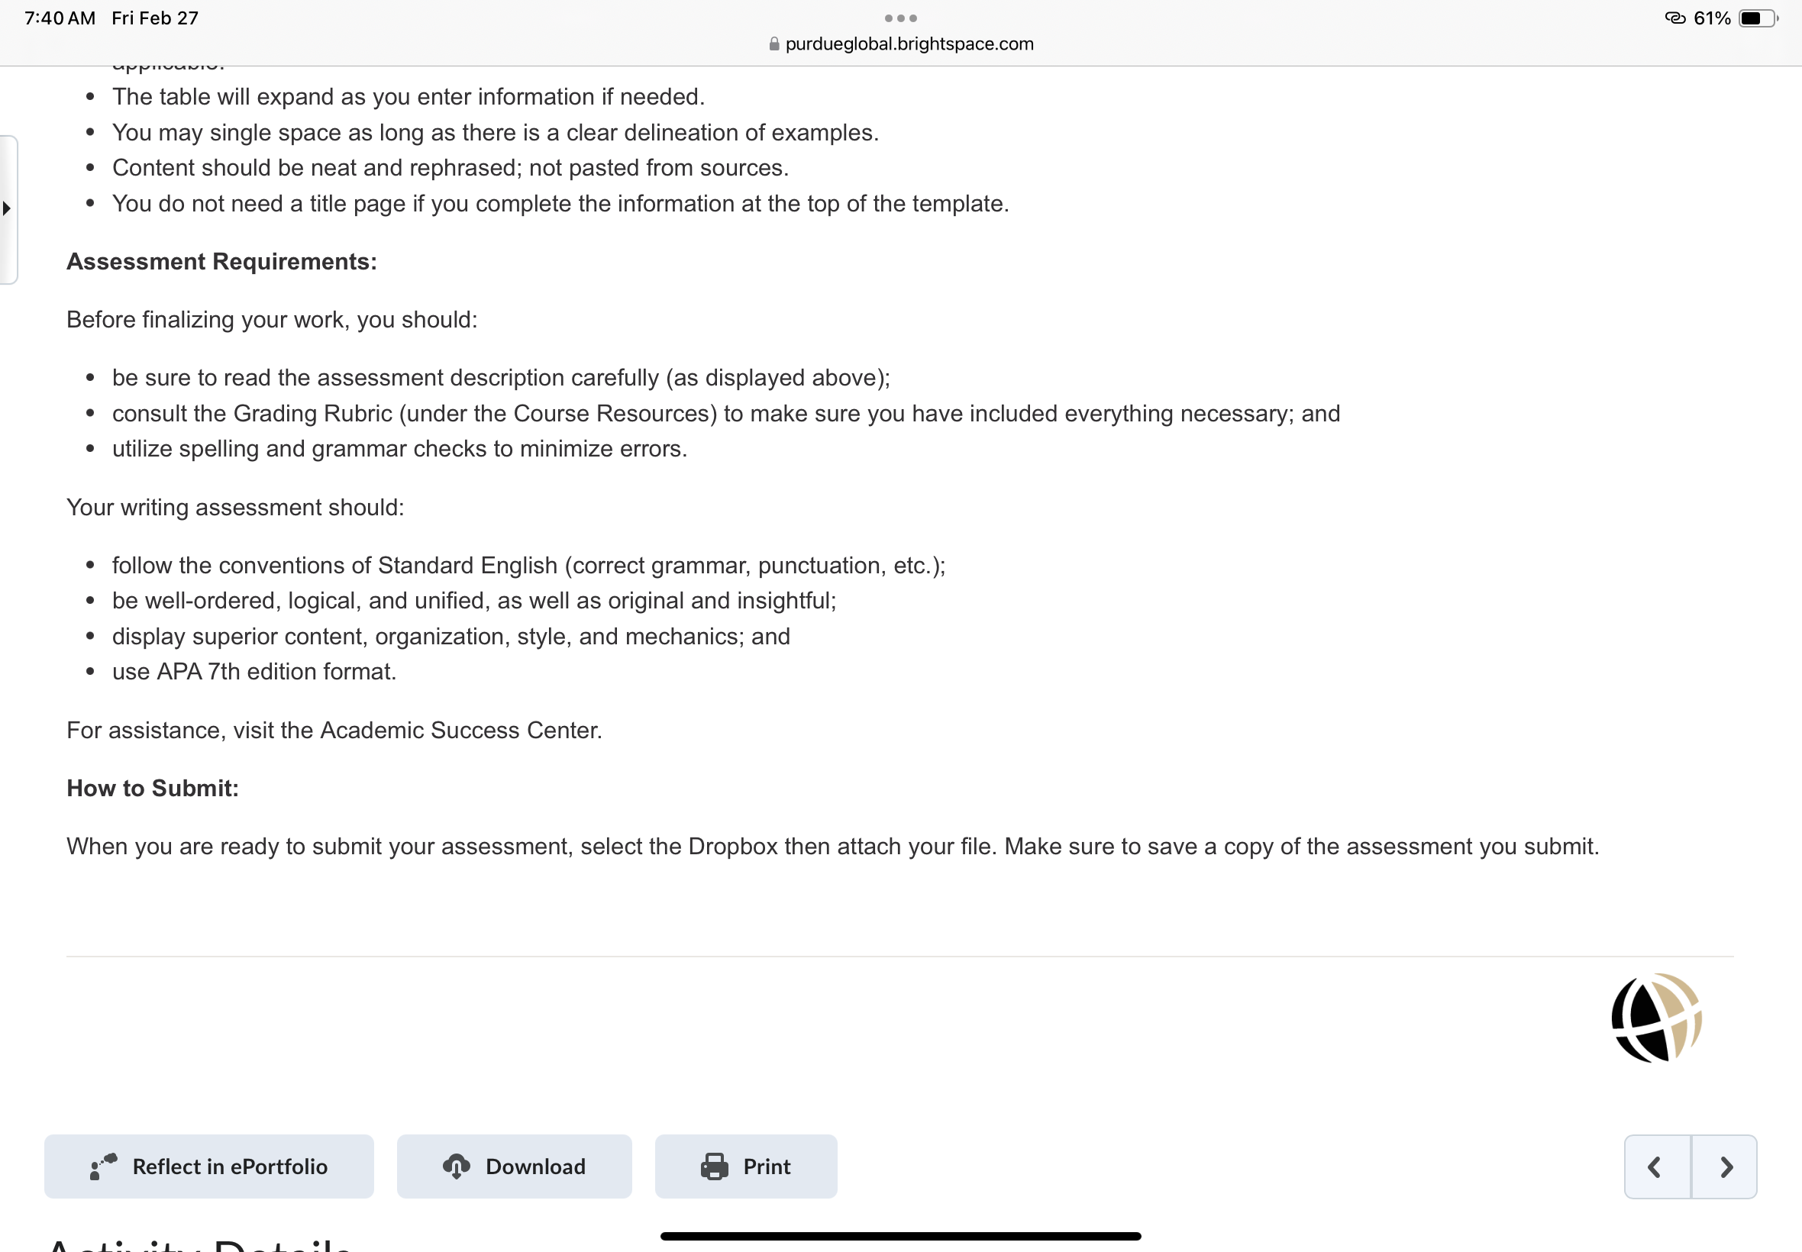The image size is (1802, 1252).
Task: Tap the battery status icon
Action: point(1758,18)
